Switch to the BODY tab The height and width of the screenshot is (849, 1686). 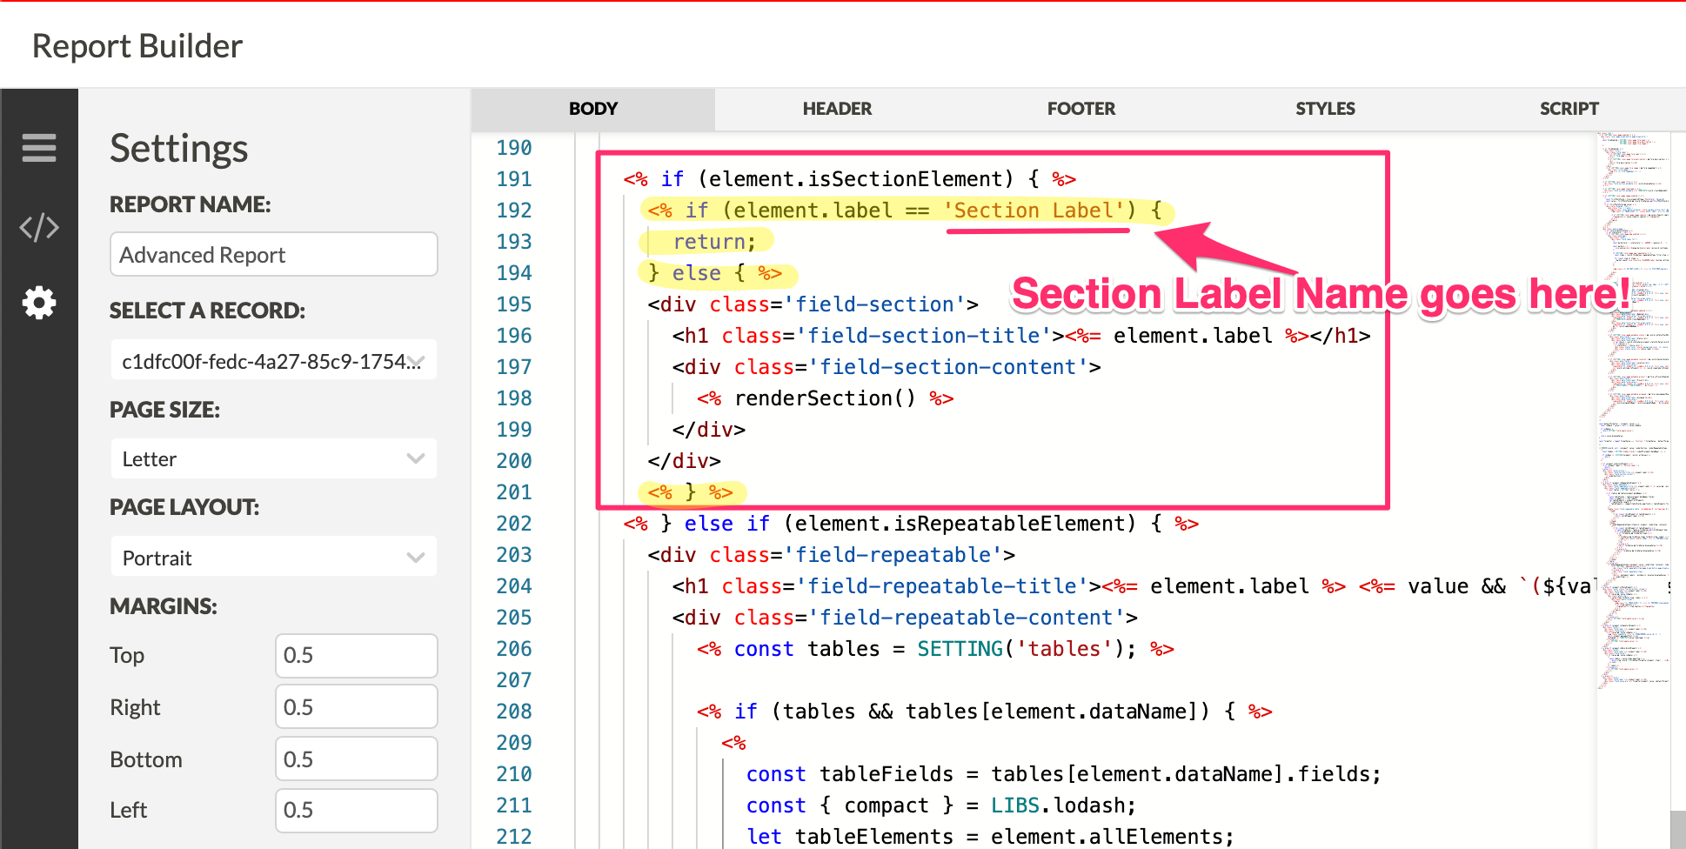click(x=593, y=109)
